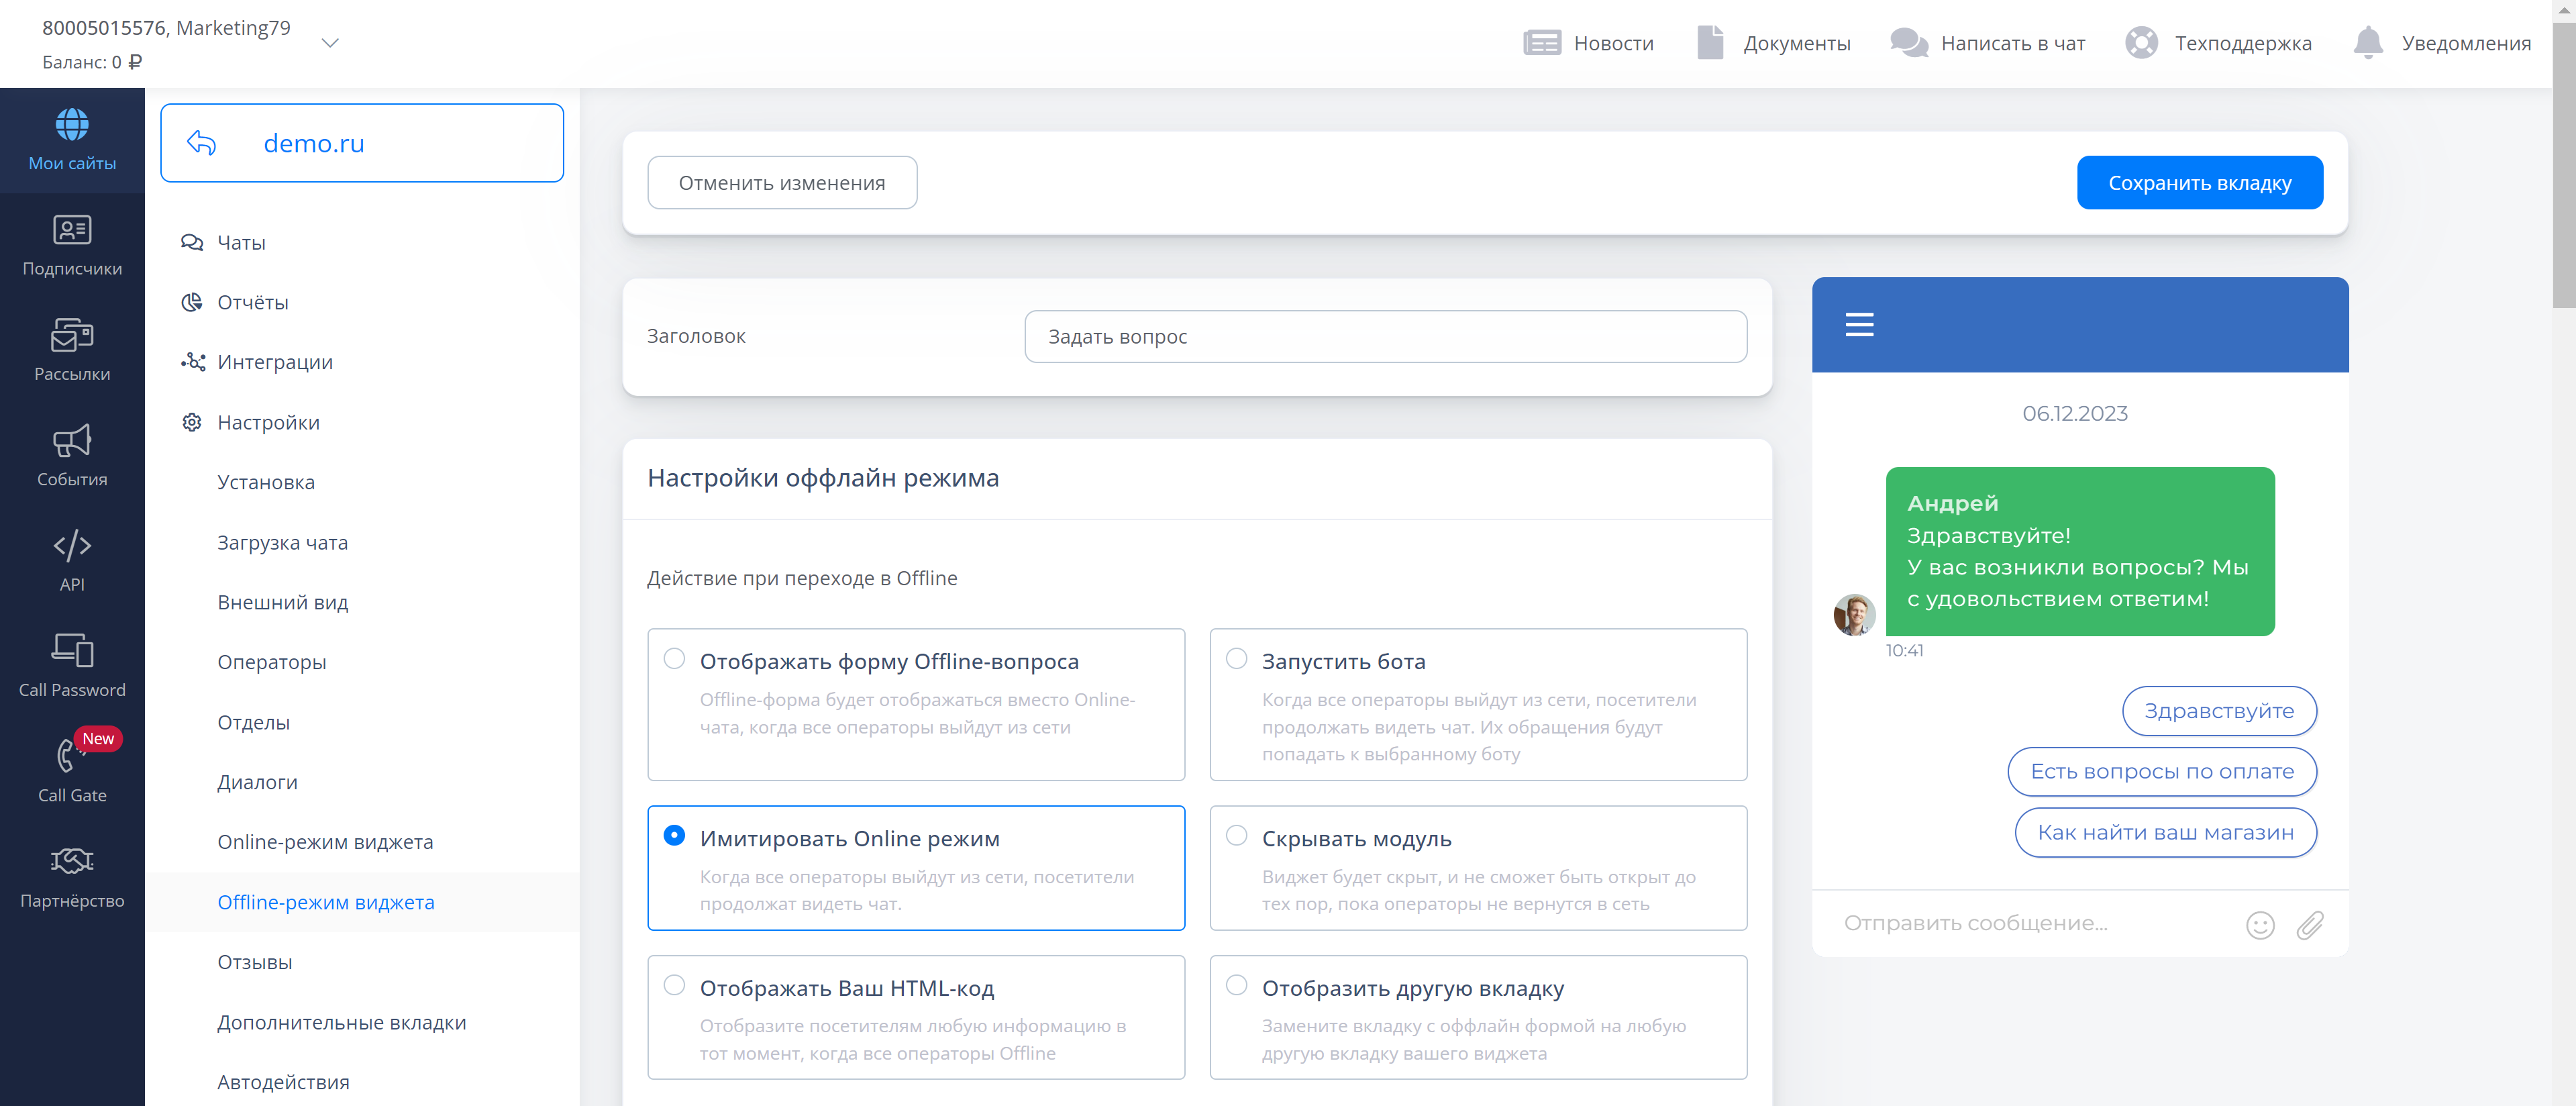Expand the account dropdown chevron next to Marketing79

330,43
